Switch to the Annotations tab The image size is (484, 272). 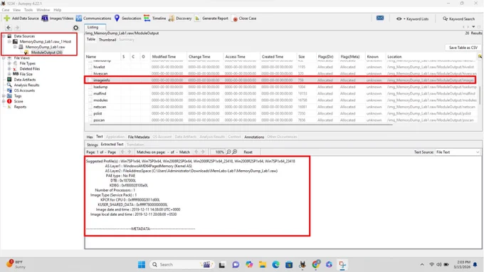click(x=254, y=137)
